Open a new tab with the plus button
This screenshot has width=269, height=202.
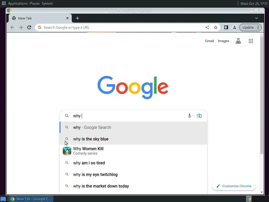coord(77,18)
